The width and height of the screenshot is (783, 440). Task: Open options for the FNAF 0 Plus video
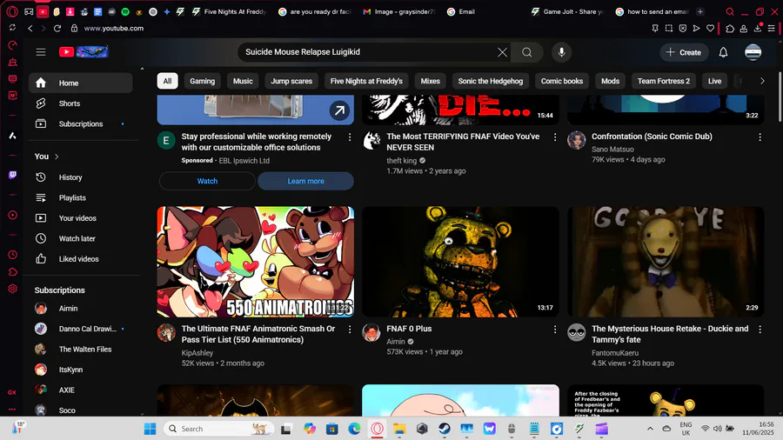click(x=555, y=330)
